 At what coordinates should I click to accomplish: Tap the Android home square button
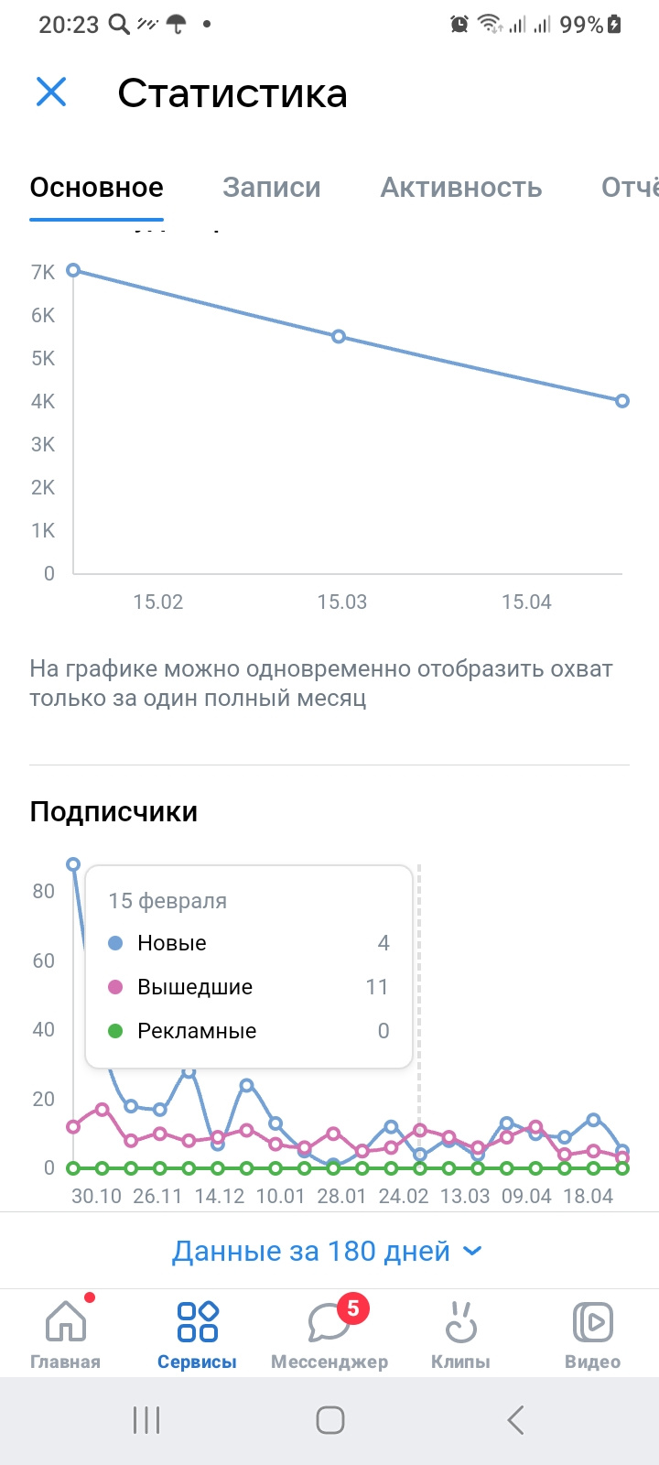(x=329, y=1420)
